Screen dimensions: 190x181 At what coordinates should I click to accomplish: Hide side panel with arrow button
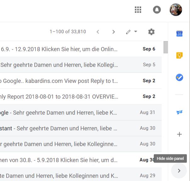[x=179, y=171]
